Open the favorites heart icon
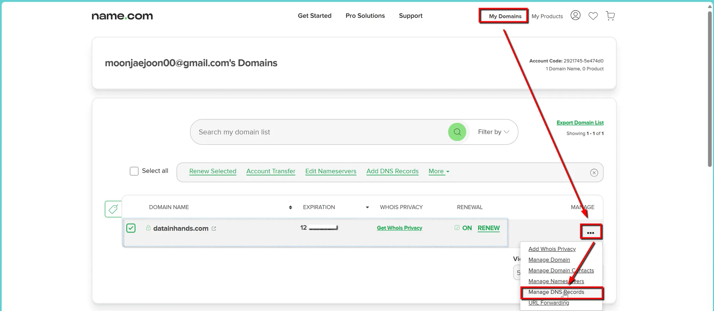This screenshot has width=714, height=311. coord(593,16)
